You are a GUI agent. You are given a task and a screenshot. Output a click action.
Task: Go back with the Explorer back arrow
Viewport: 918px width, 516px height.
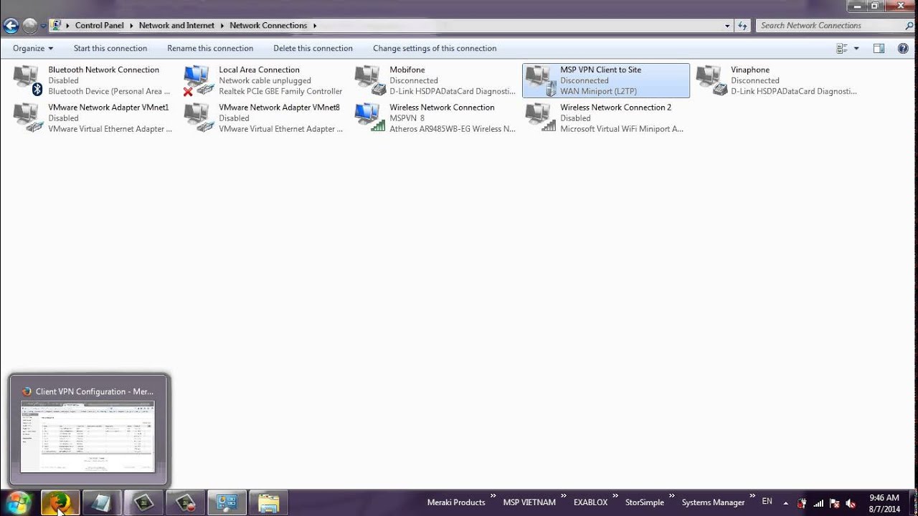coord(11,26)
